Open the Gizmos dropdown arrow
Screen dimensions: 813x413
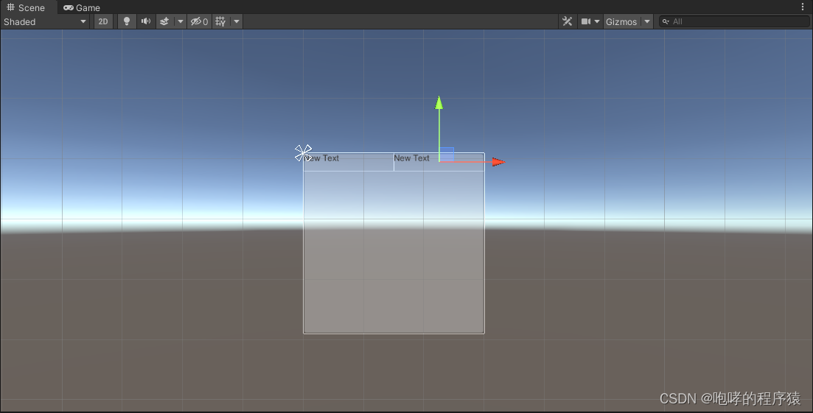tap(647, 21)
